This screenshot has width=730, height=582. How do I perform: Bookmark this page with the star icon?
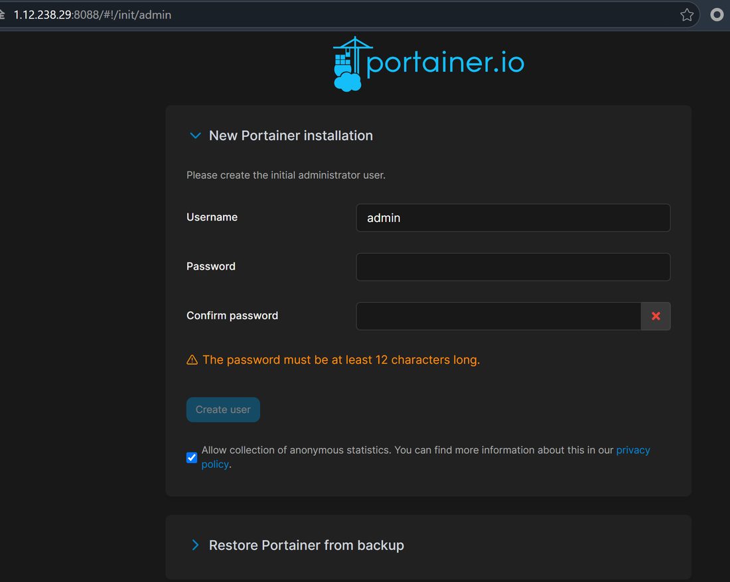point(687,15)
